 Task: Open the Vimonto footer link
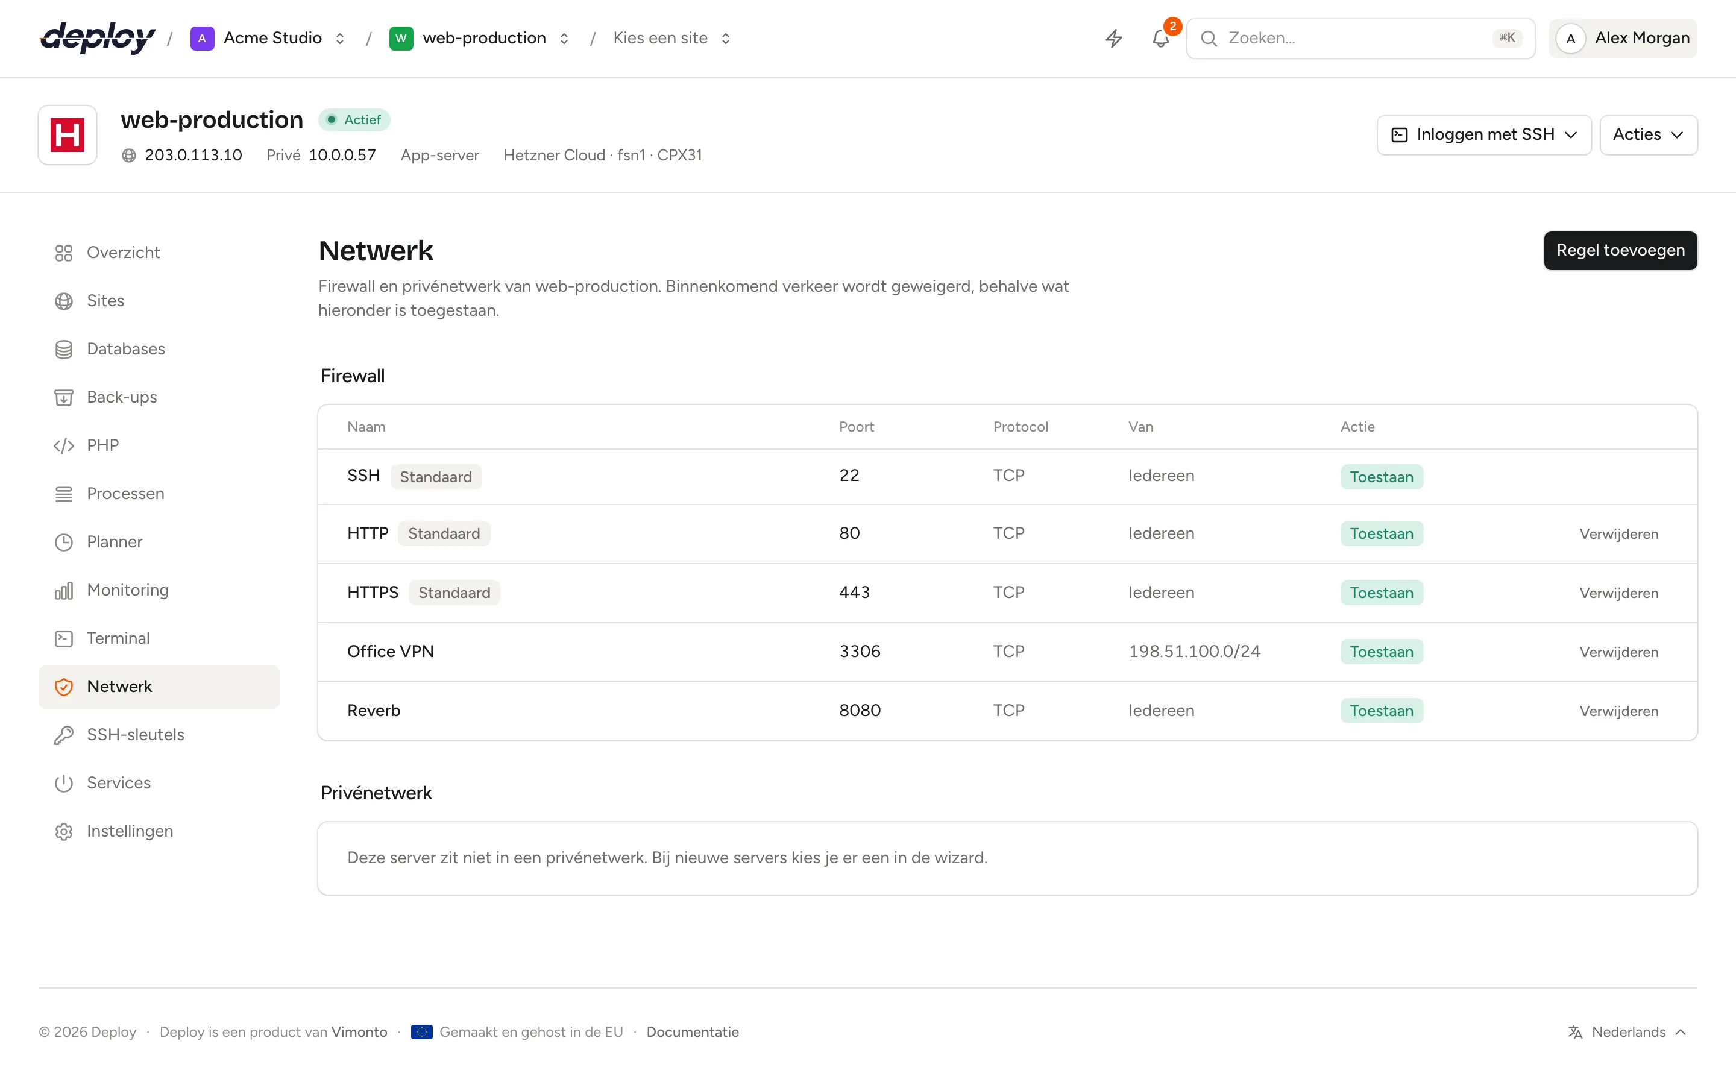(x=359, y=1032)
